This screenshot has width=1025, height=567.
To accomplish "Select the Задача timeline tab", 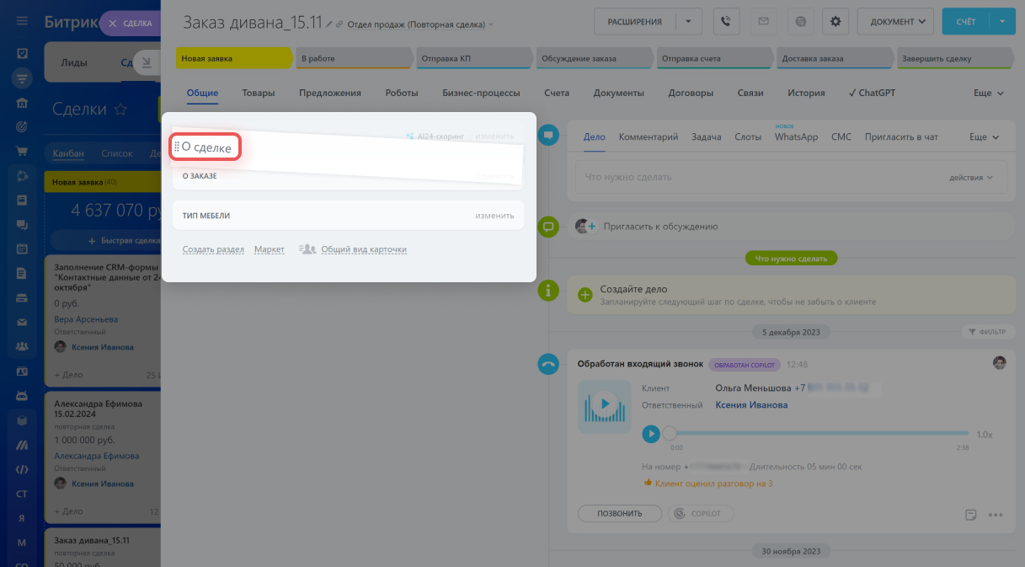I will [707, 136].
